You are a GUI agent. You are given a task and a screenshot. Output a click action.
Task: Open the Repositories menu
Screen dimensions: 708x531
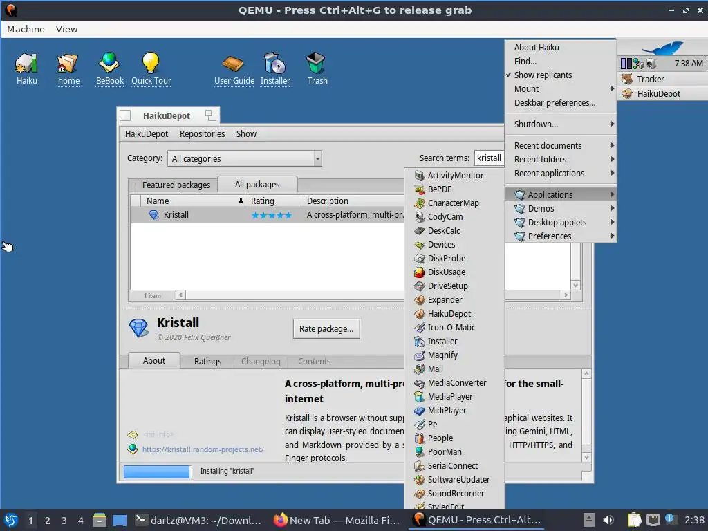(x=202, y=134)
